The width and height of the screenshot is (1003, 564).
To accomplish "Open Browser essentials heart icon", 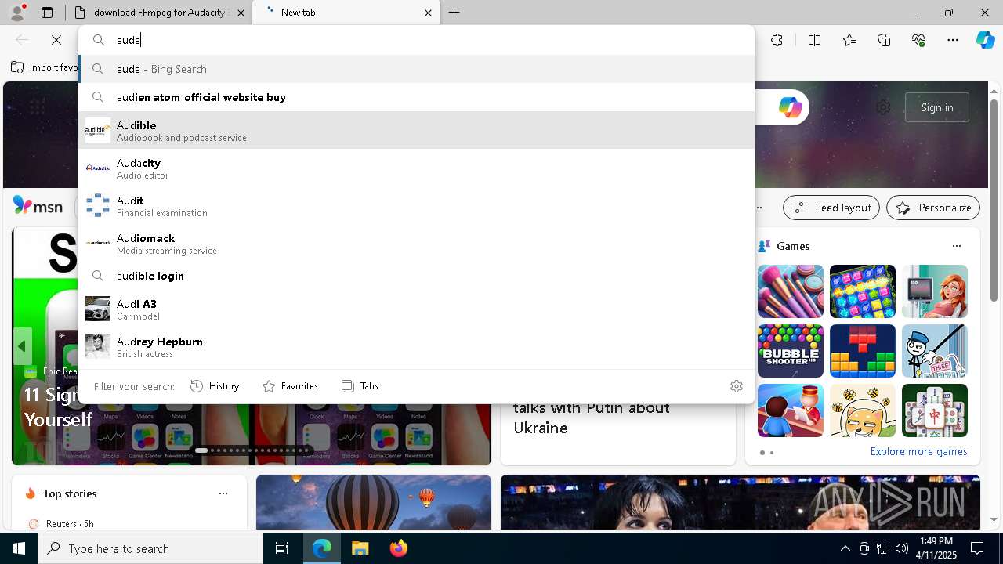I will pos(919,40).
